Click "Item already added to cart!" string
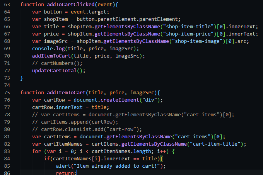263x175 pixels. (x=117, y=166)
